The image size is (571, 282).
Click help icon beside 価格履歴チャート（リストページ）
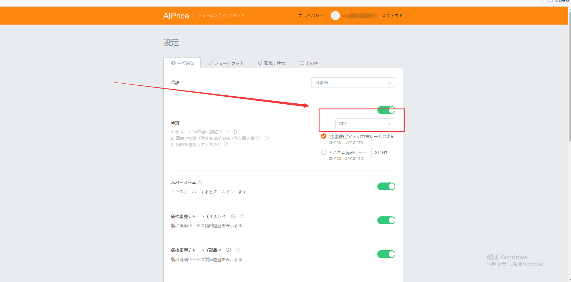pyautogui.click(x=242, y=216)
